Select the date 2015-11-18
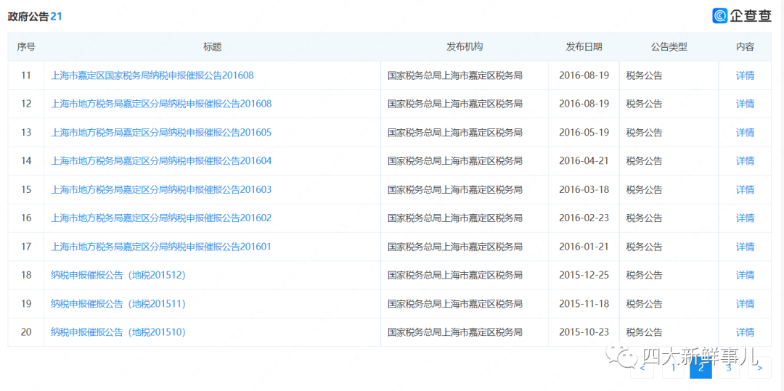The height and width of the screenshot is (391, 784). (584, 304)
